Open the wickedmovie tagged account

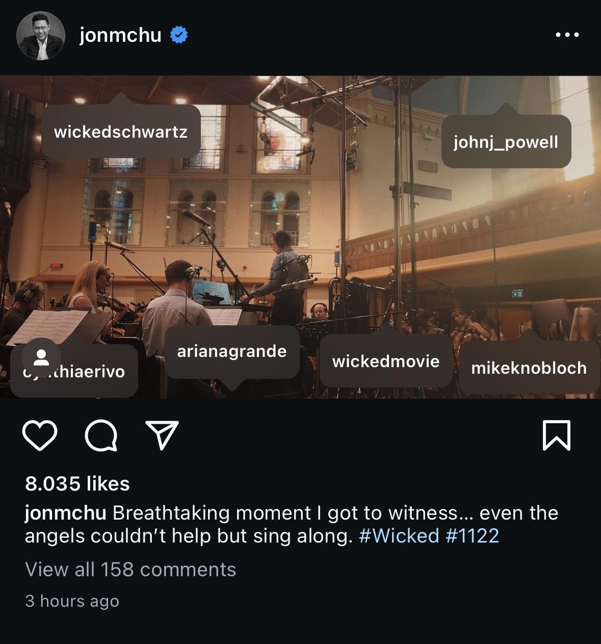tap(386, 361)
